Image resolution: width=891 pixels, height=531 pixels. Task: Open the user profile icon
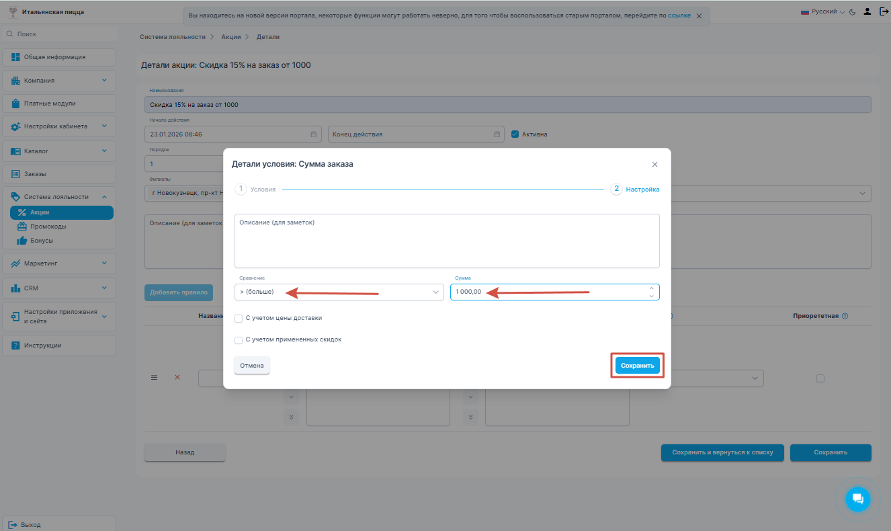point(867,11)
